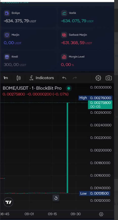Click the green market status dot
Screen dimensions: 118x220
point(69,88)
